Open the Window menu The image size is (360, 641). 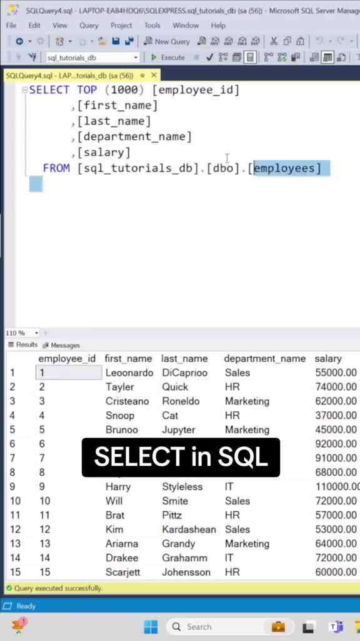point(186,25)
